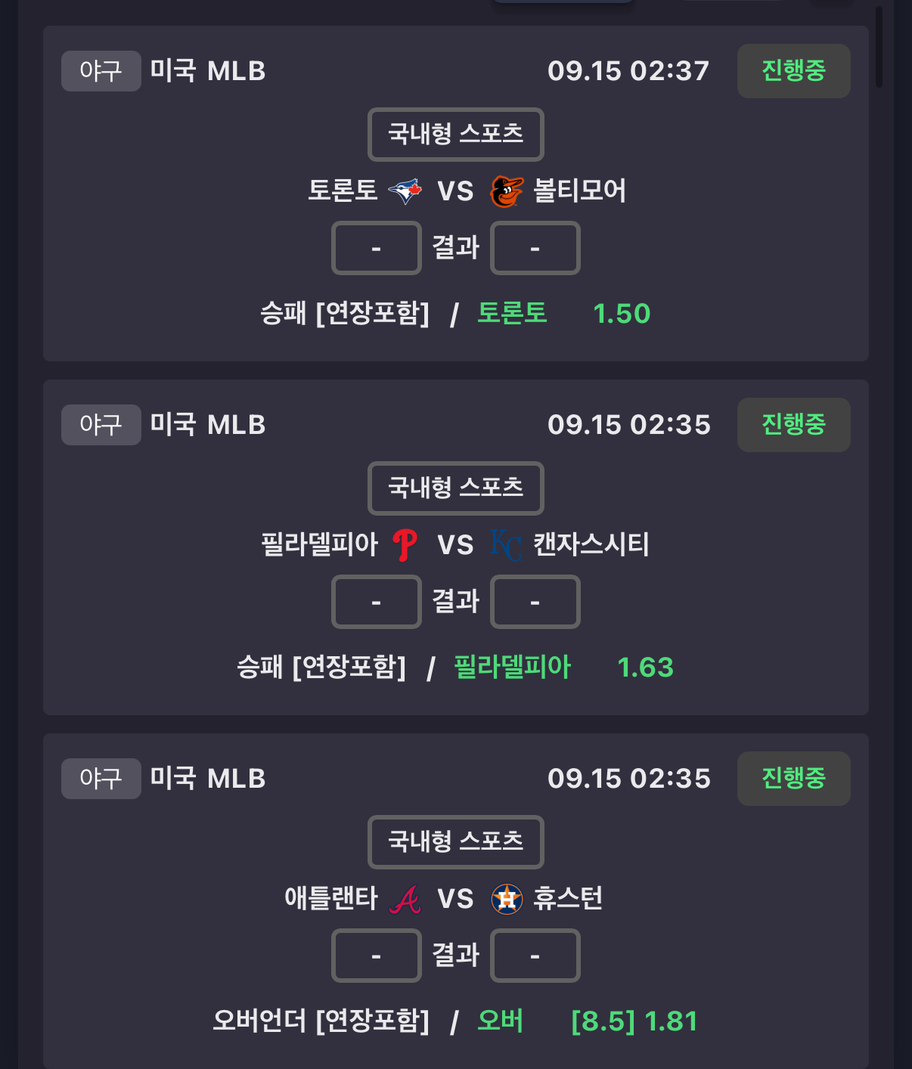Click 진행중 status on Toronto vs Baltimore
The image size is (912, 1069).
coord(794,71)
